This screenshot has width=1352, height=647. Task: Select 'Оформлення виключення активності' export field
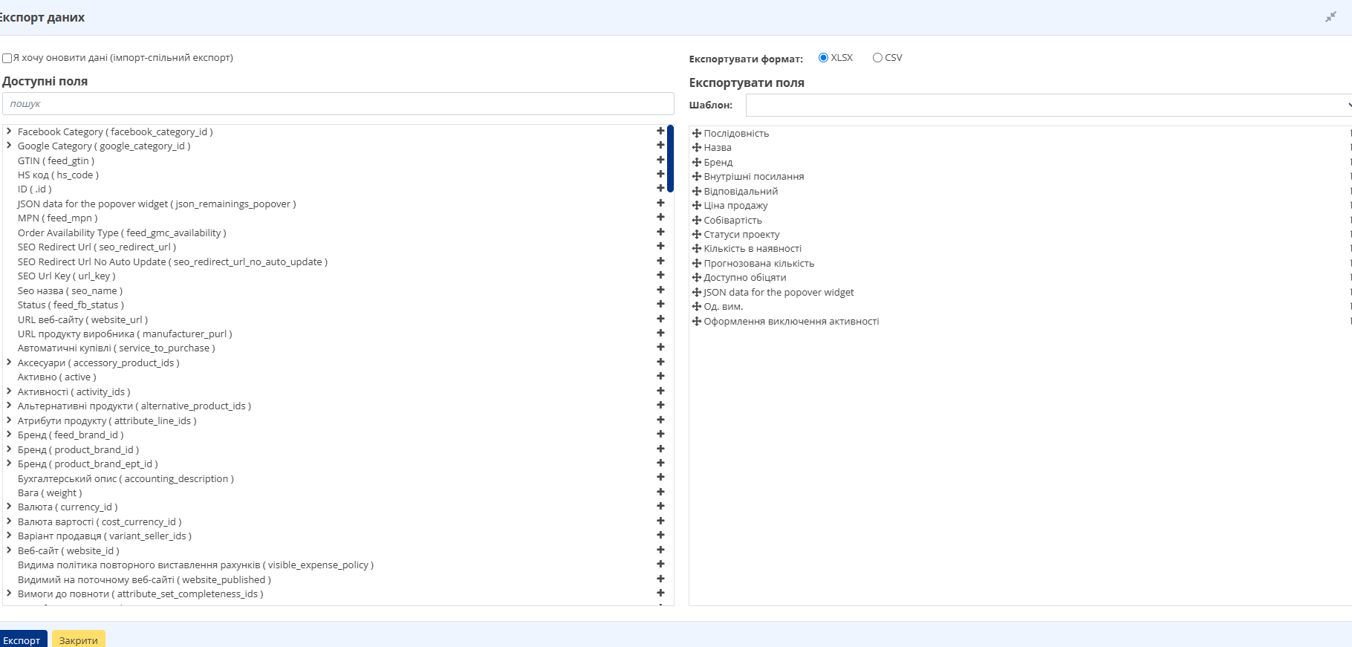(791, 322)
